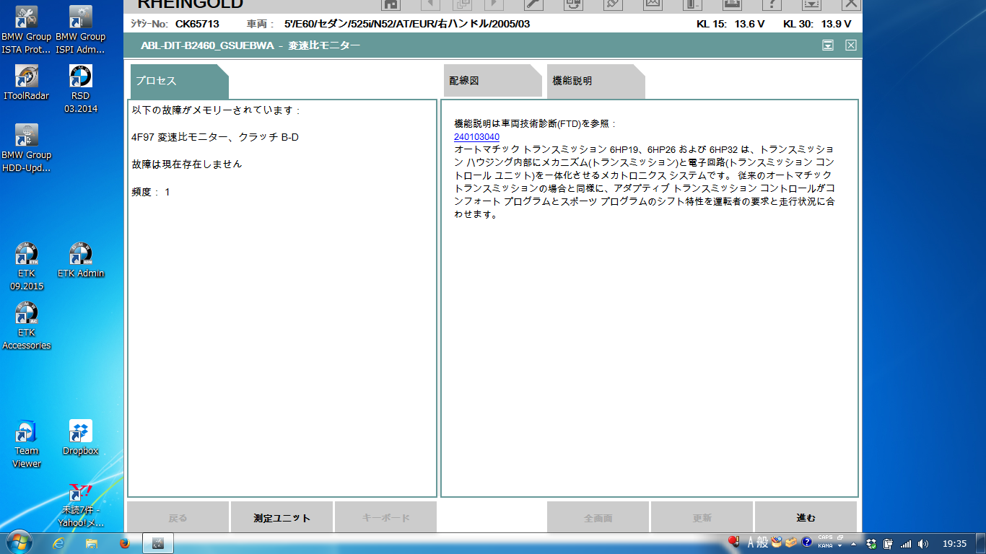This screenshot has height=554, width=986.
Task: Select the IToolRadar desktop icon
Action: [27, 83]
